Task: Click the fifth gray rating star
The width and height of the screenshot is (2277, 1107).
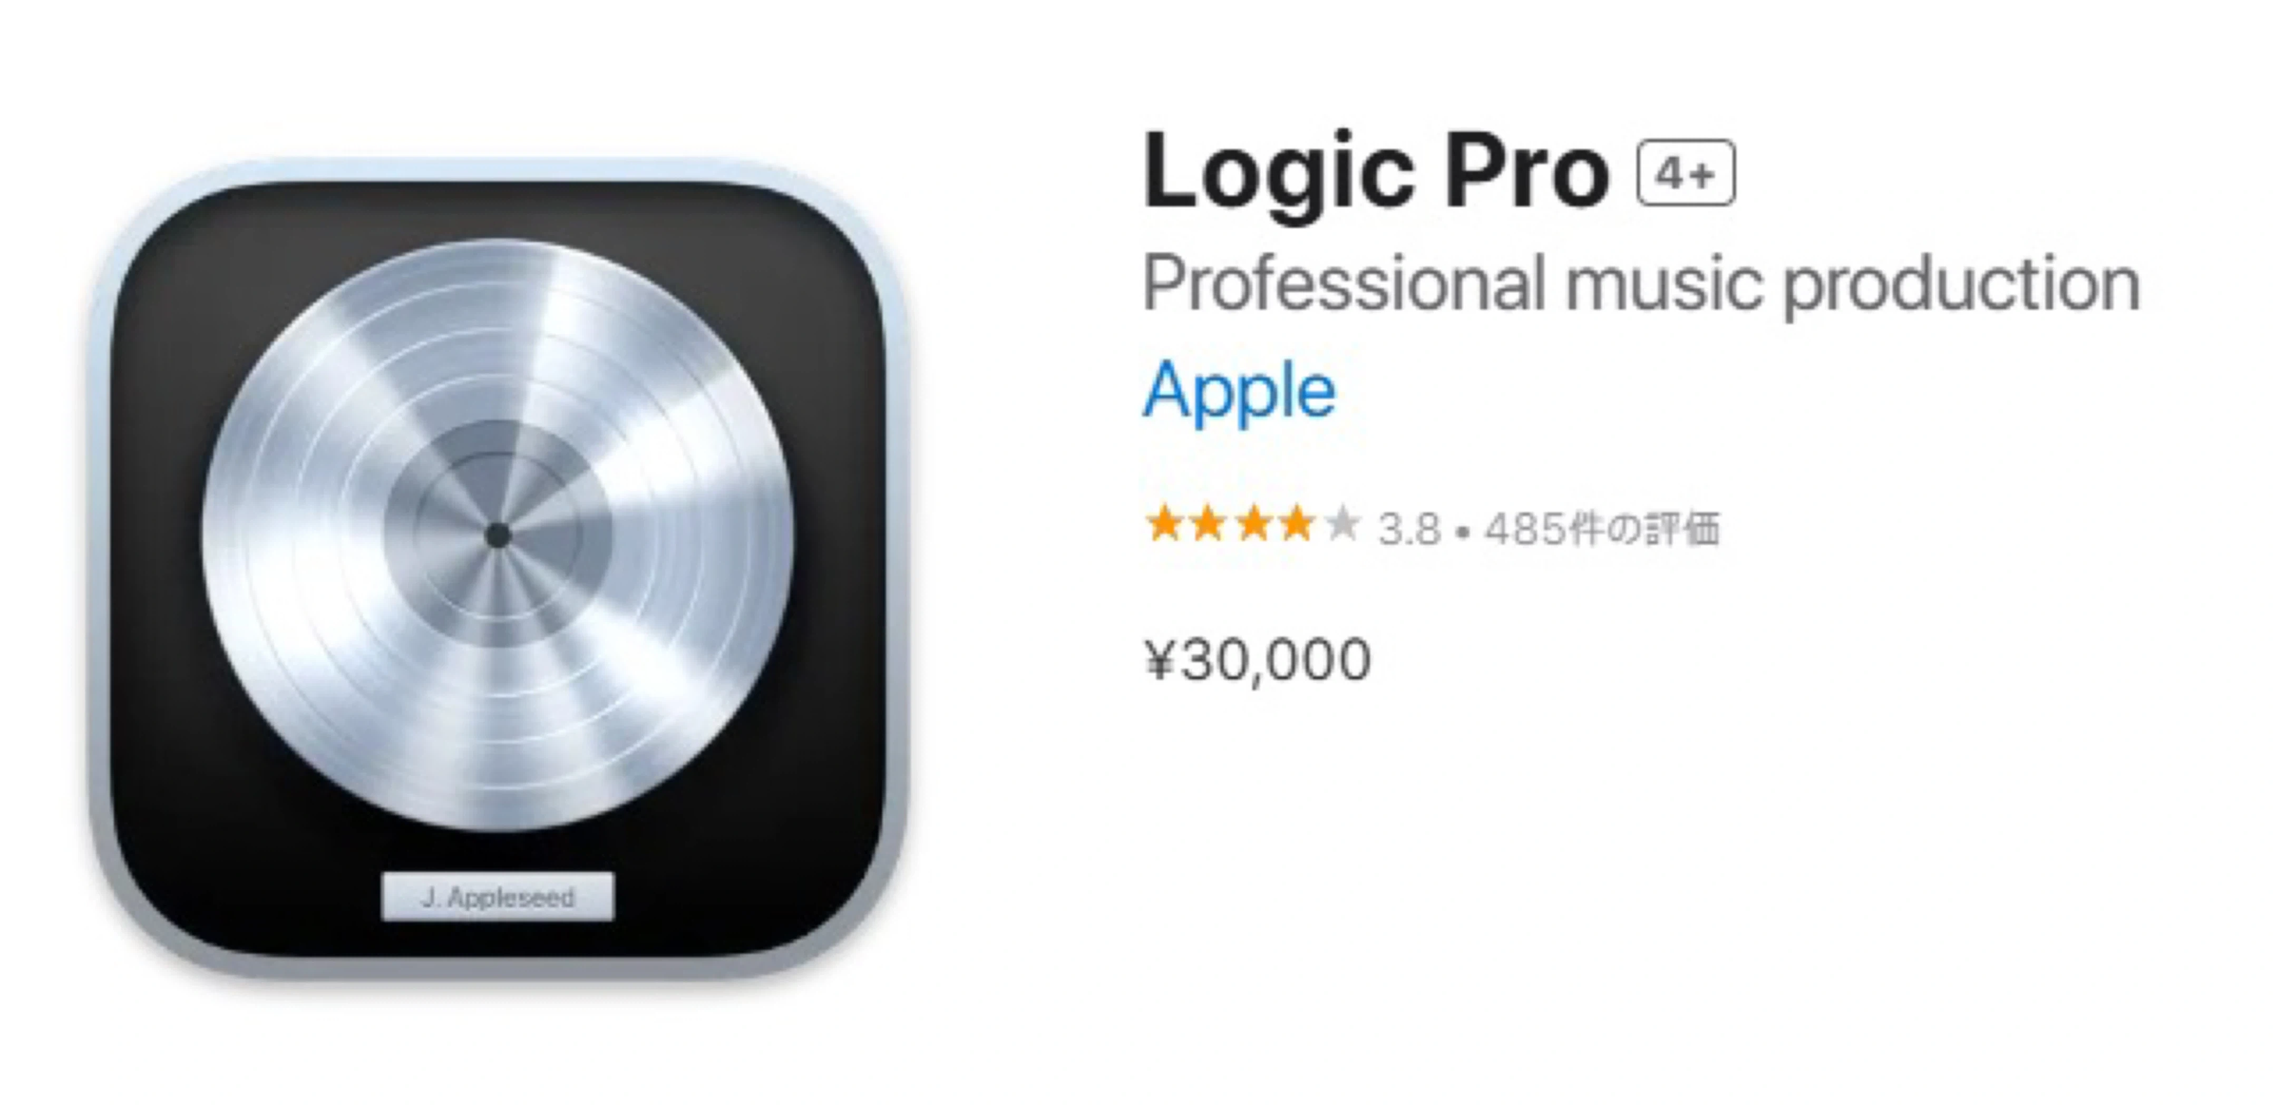Action: tap(1342, 523)
